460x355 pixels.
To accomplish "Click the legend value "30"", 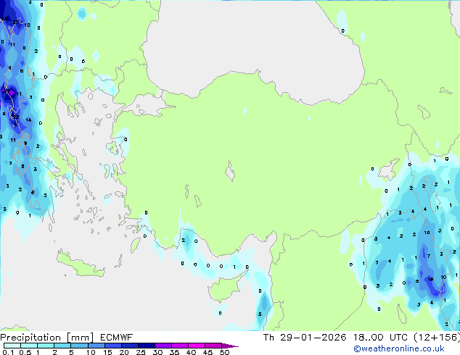I will coord(157,352).
